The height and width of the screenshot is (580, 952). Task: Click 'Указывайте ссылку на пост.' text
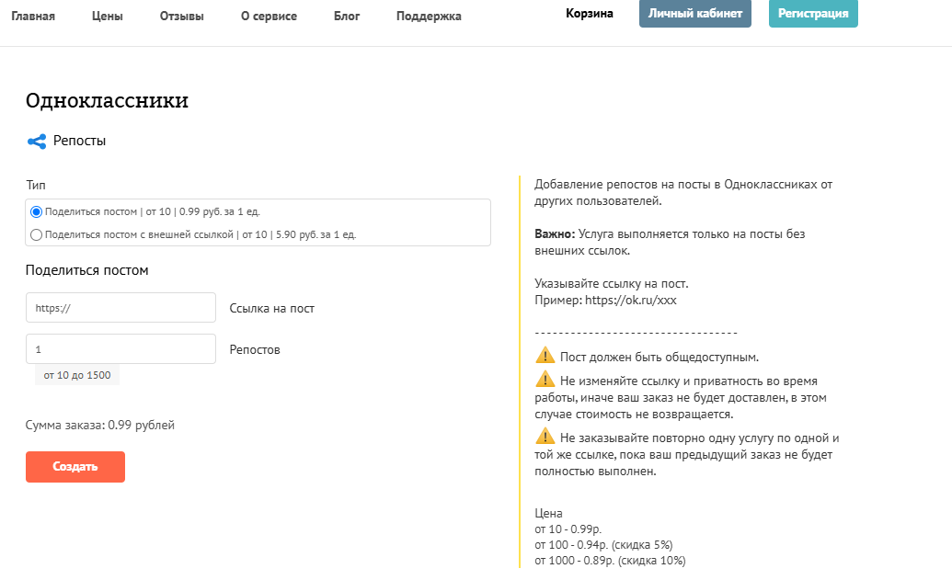click(612, 283)
